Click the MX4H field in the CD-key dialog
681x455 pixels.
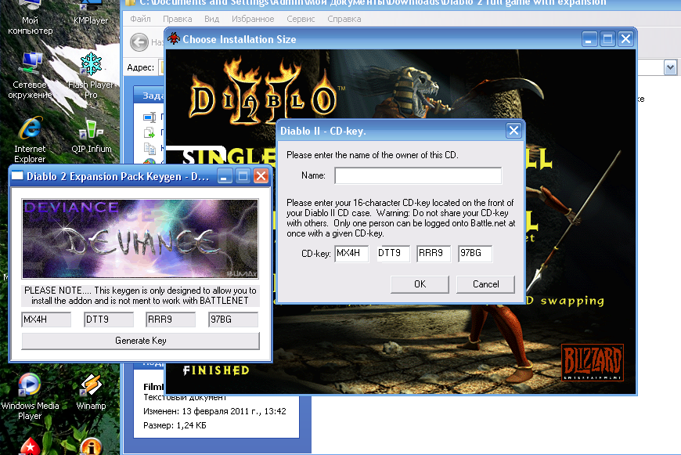351,254
